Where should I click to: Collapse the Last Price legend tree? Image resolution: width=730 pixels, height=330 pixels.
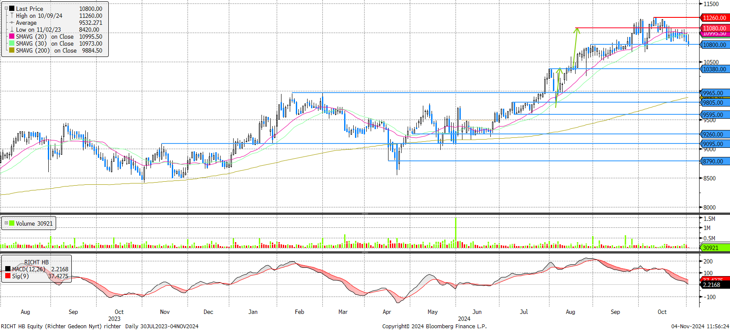[6, 8]
